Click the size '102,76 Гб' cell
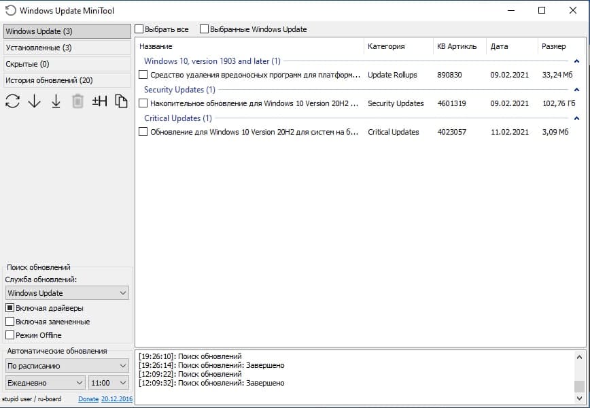 [x=559, y=103]
